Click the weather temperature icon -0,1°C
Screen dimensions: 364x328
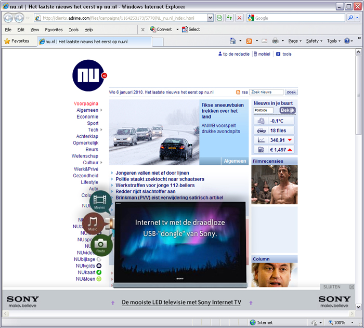261,121
